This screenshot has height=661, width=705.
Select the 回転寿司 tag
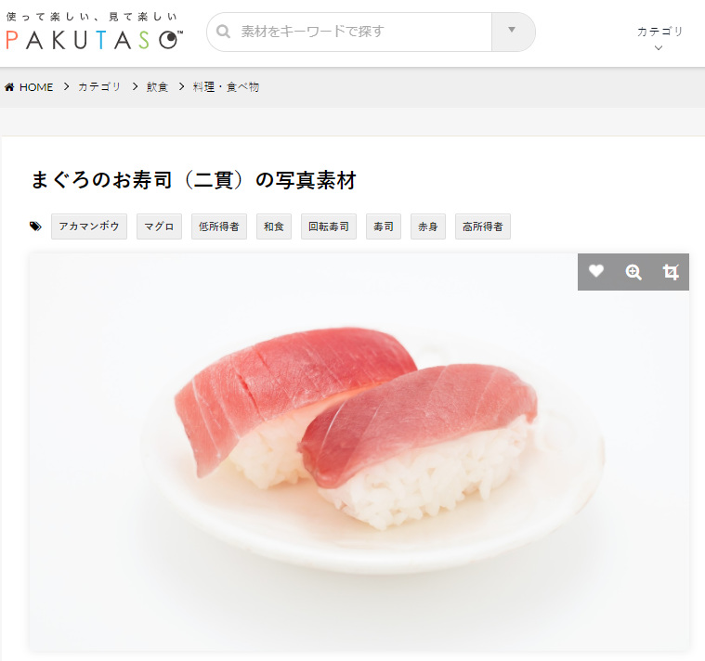point(329,227)
